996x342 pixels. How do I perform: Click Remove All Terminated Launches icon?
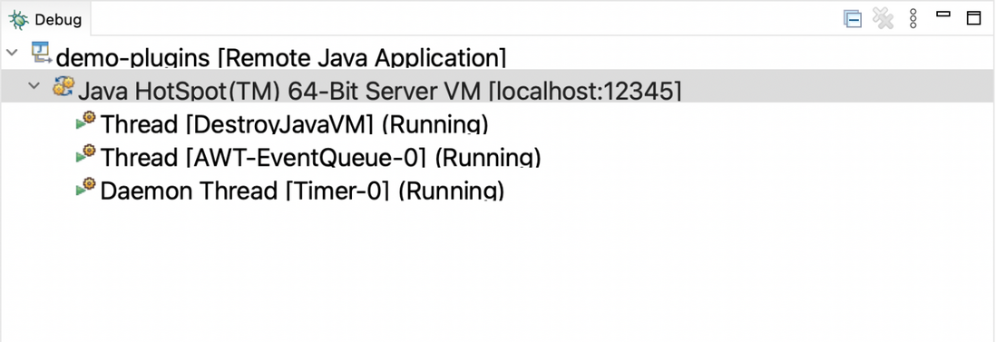pos(883,19)
